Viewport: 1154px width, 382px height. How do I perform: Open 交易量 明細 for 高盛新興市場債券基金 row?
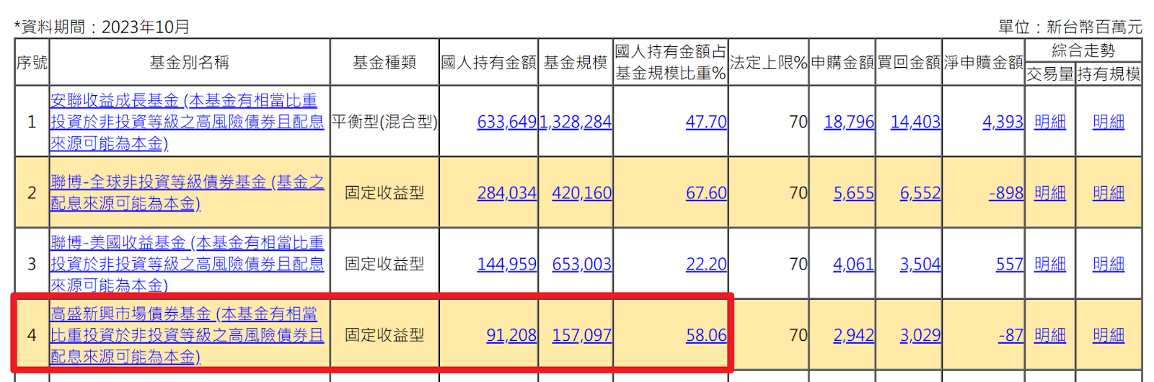click(1050, 336)
